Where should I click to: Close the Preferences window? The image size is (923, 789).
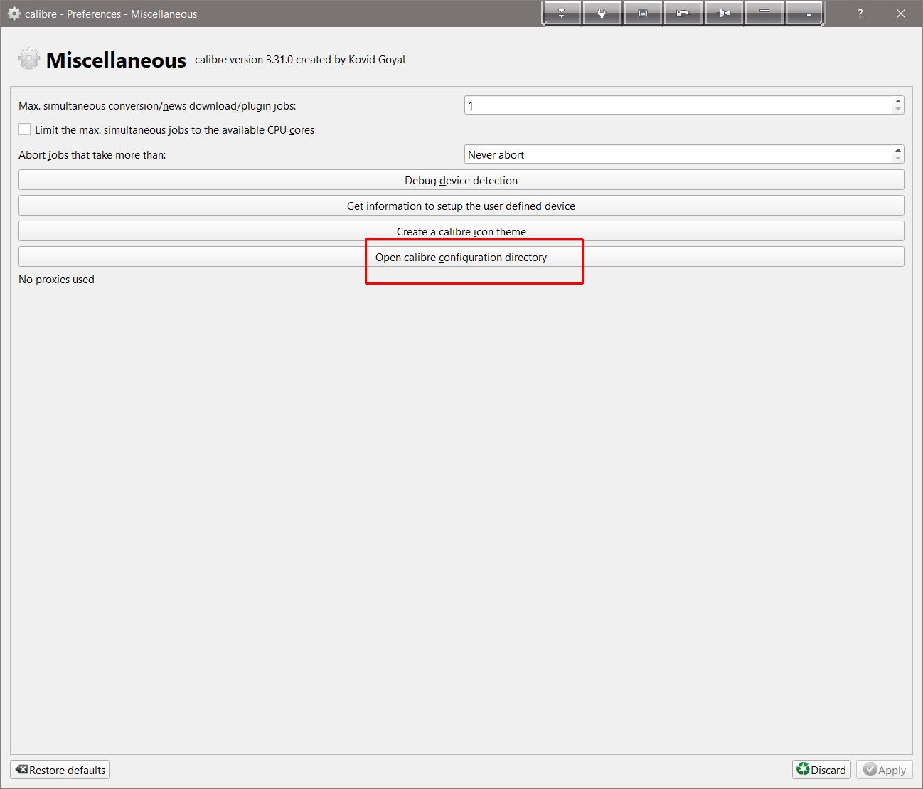point(901,14)
